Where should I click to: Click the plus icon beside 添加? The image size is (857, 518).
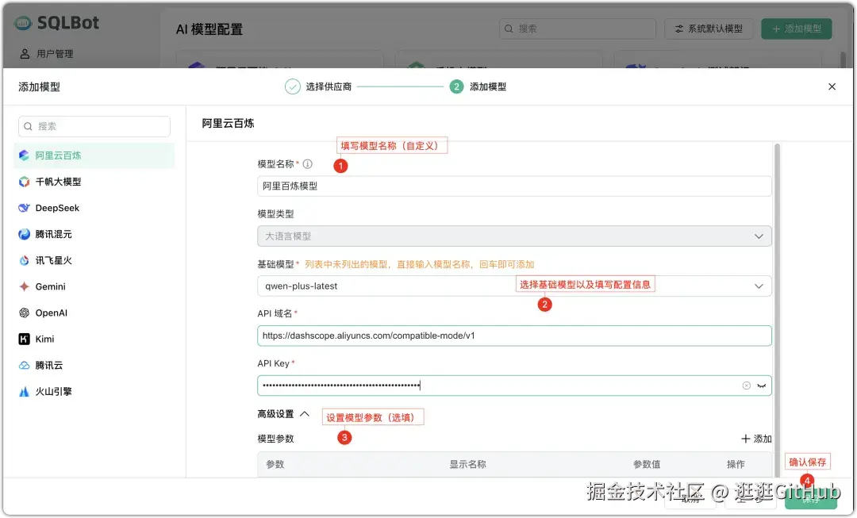pyautogui.click(x=745, y=439)
